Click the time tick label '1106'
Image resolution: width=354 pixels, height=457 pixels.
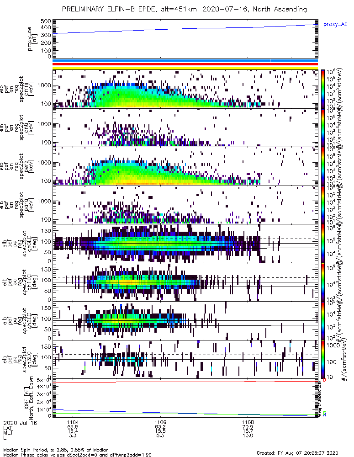pos(160,422)
